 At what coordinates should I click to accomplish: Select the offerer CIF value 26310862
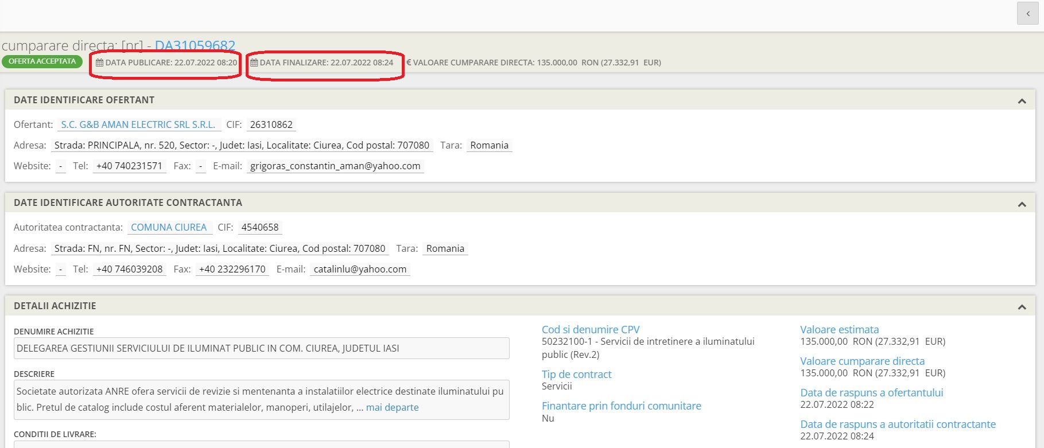point(271,124)
